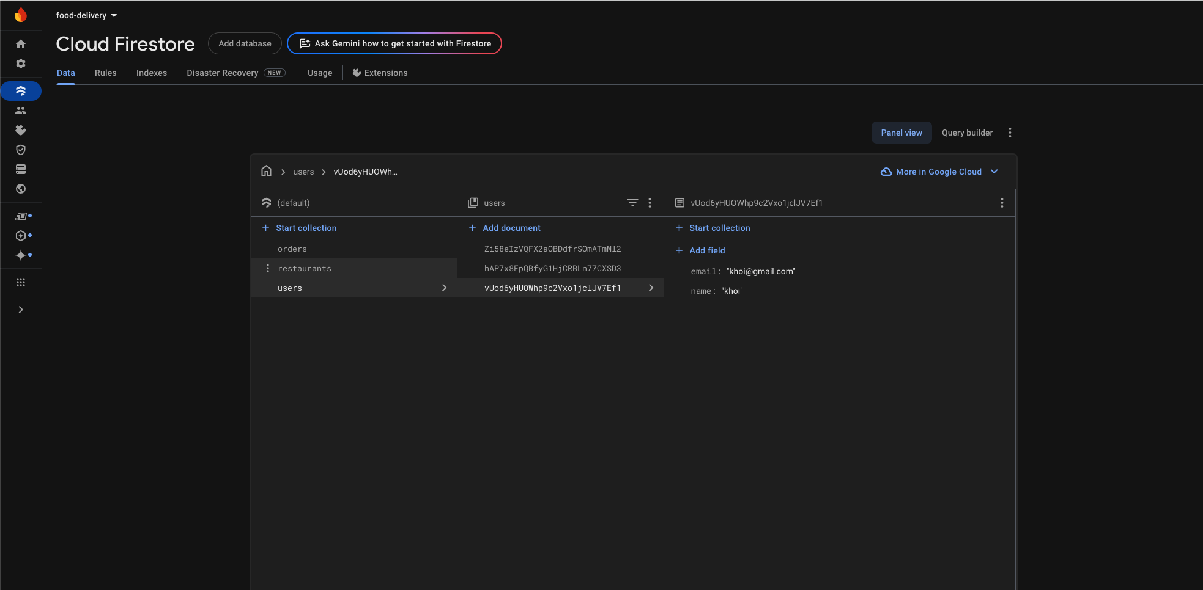Open the Extensions icon in sidebar
This screenshot has height=590, width=1203.
[x=21, y=130]
